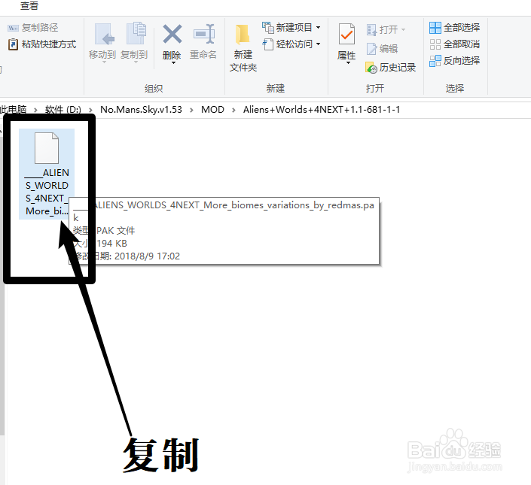Expand Open (打开) dropdown arrow
This screenshot has width=531, height=485.
click(x=403, y=30)
